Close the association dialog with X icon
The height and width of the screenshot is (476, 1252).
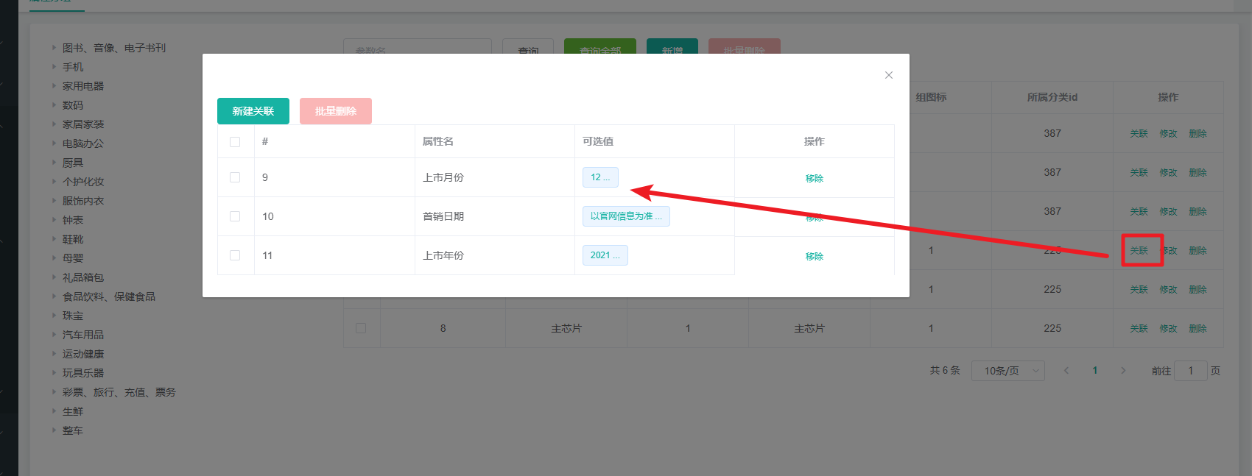pos(889,75)
